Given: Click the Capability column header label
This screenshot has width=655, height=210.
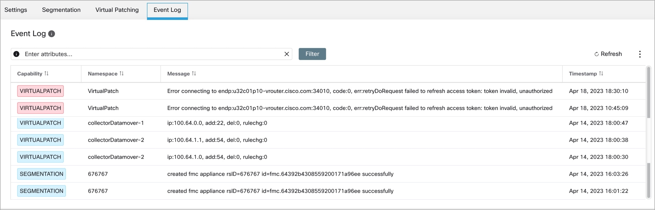Looking at the screenshot, I should (30, 74).
